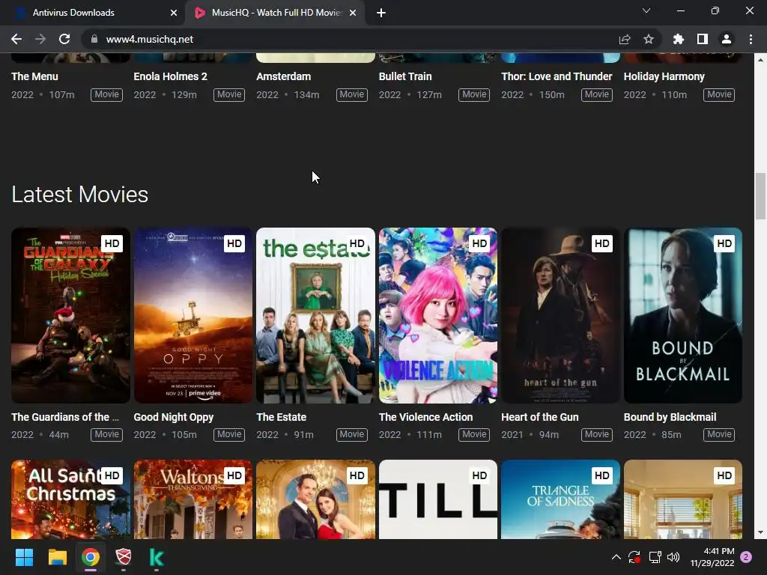Open The Guardians of the Galaxy poster
This screenshot has height=575, width=767.
[x=70, y=315]
